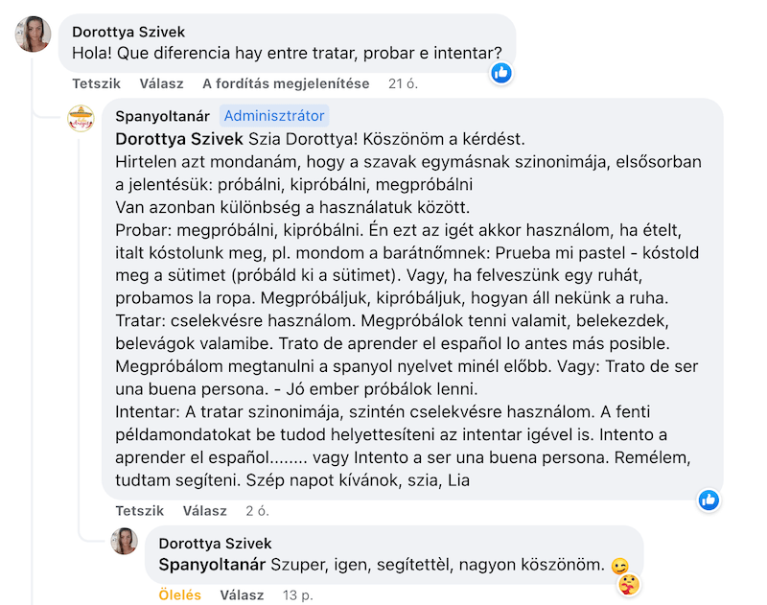Image resolution: width=767 pixels, height=605 pixels.
Task: Open the 21 ó. timestamp link
Action: tap(403, 83)
